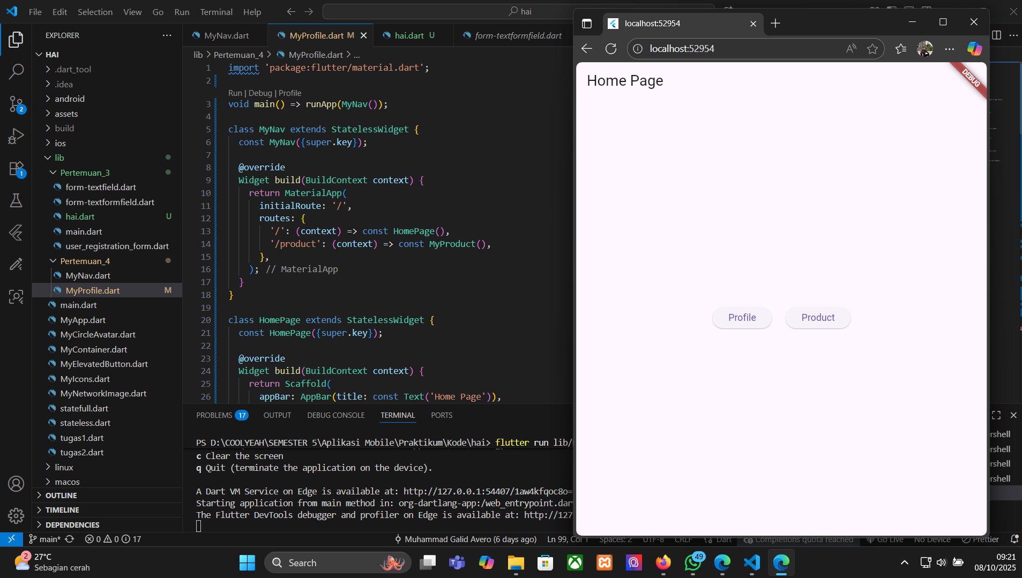Toggle maximize terminal panel size
Viewport: 1022px width, 578px height.
click(x=996, y=415)
